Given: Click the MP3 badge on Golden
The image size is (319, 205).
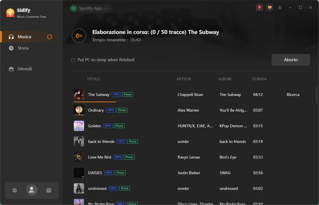Looking at the screenshot, I should coord(108,126).
